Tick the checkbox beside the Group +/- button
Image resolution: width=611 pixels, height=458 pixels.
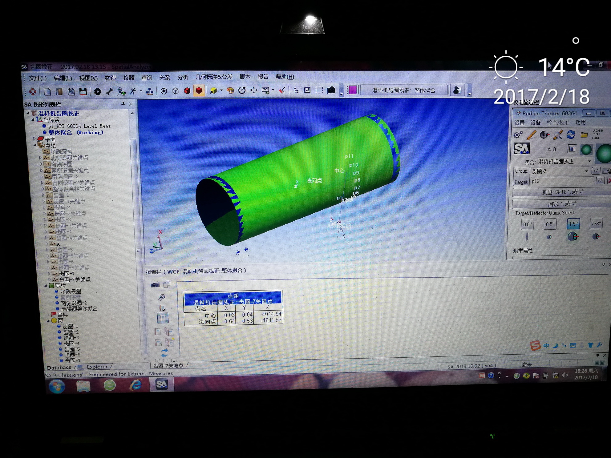tap(605, 171)
